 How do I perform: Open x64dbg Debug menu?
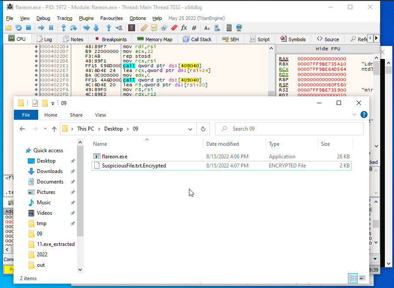tap(43, 18)
